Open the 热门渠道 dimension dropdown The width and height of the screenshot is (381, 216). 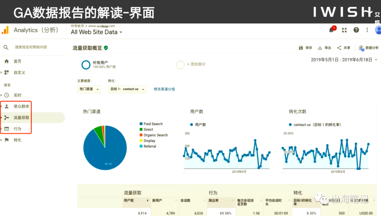[x=89, y=89]
